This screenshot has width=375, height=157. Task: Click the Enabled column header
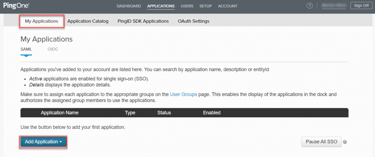coord(212,113)
